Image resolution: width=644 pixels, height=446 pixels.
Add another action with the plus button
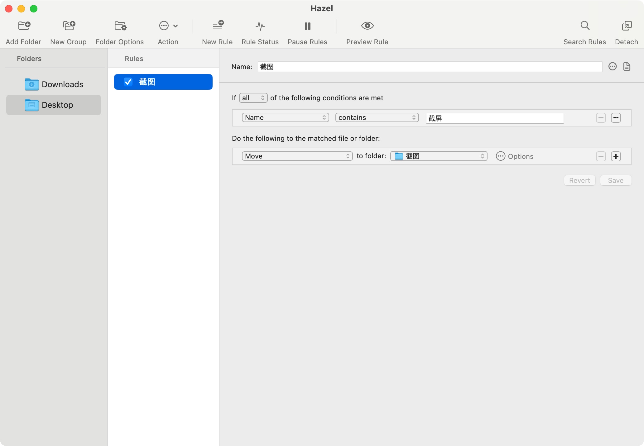pyautogui.click(x=616, y=156)
